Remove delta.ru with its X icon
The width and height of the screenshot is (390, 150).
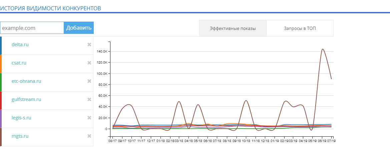[x=89, y=45]
